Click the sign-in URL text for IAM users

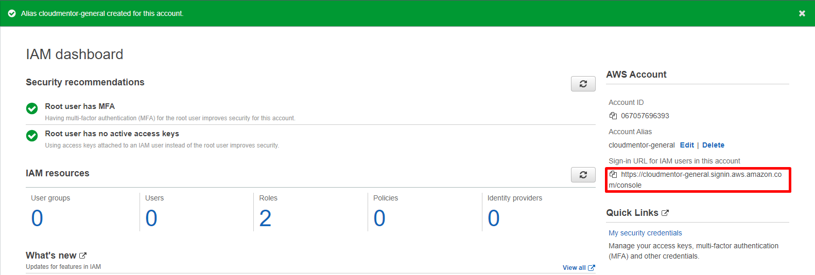[x=701, y=175]
